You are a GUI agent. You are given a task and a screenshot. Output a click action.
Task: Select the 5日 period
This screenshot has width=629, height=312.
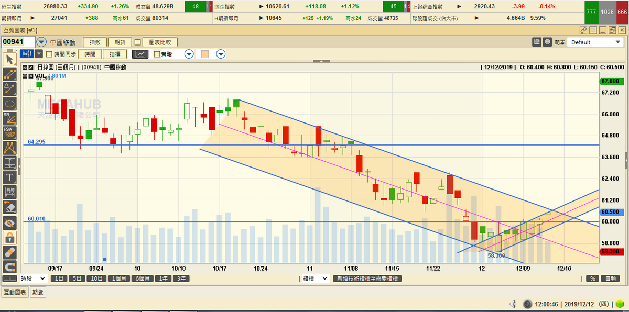(x=78, y=278)
